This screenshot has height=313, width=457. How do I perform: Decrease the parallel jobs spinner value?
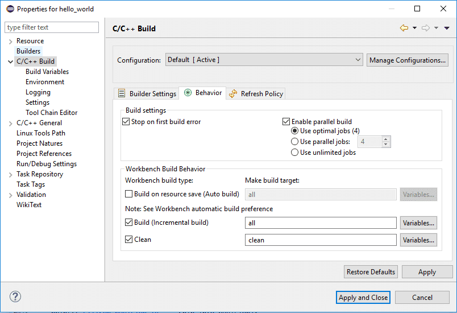385,144
